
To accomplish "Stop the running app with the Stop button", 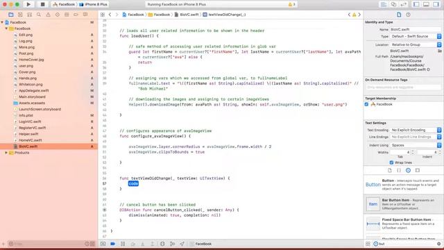I will click(x=42, y=4).
